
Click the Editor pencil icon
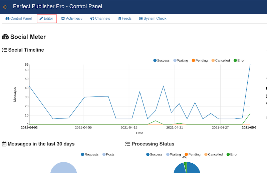[41, 19]
